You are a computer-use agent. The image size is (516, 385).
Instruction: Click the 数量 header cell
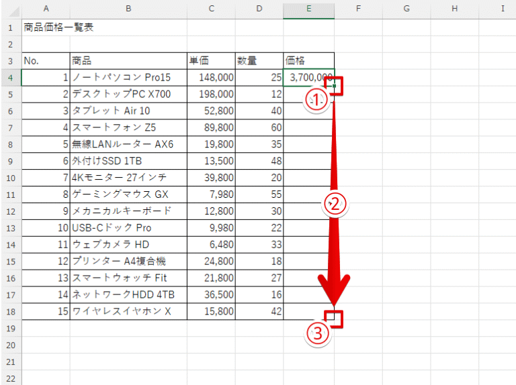click(259, 60)
